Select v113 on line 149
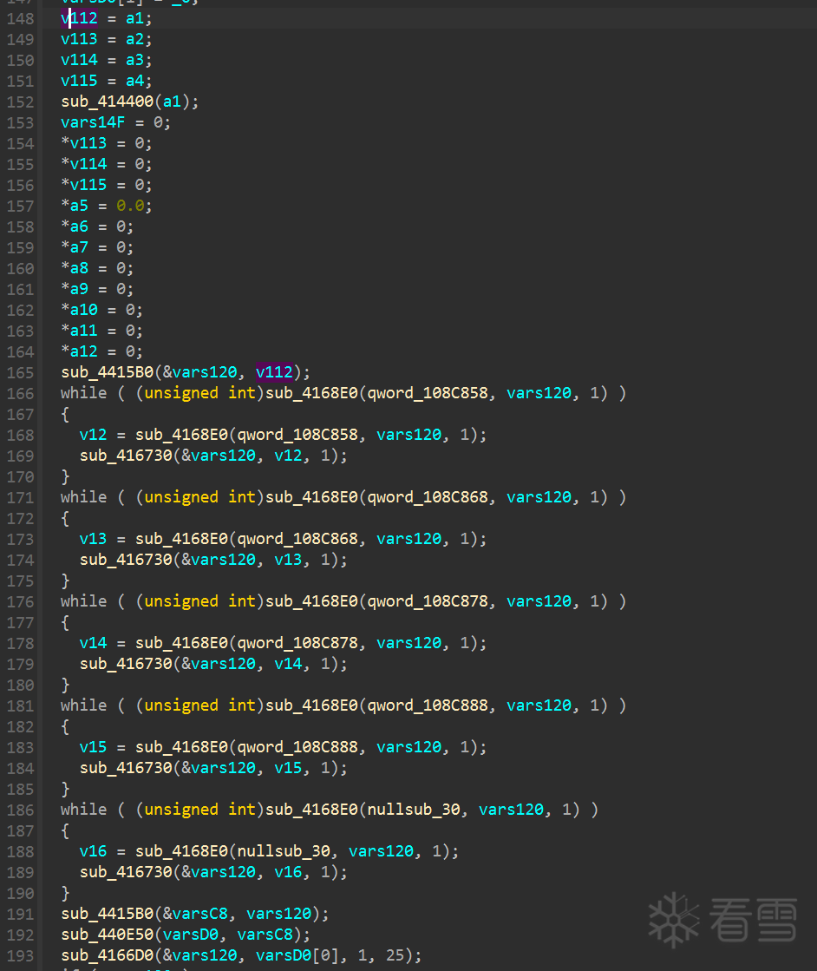The image size is (817, 971). [x=79, y=39]
